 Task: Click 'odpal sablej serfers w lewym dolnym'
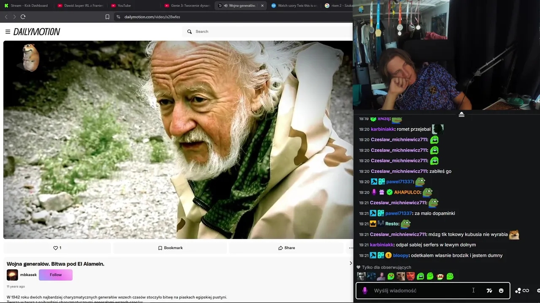[x=436, y=245]
